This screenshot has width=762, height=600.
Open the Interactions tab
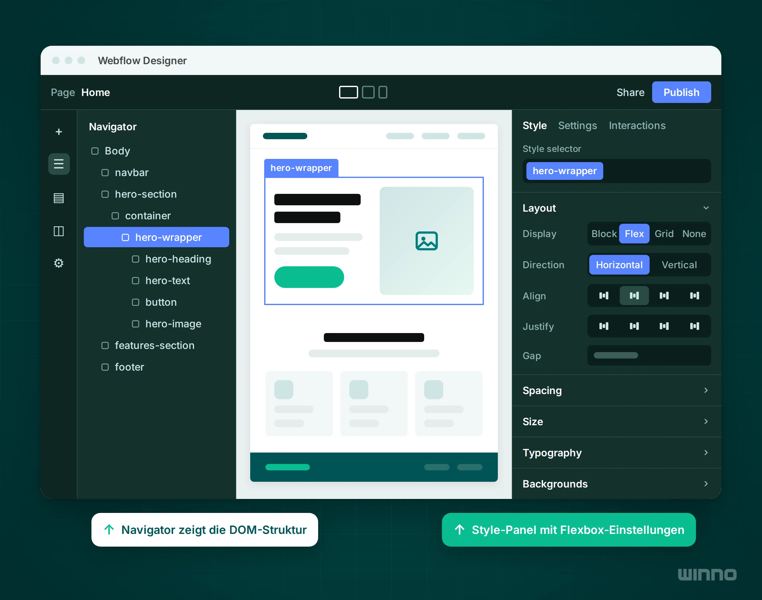637,126
